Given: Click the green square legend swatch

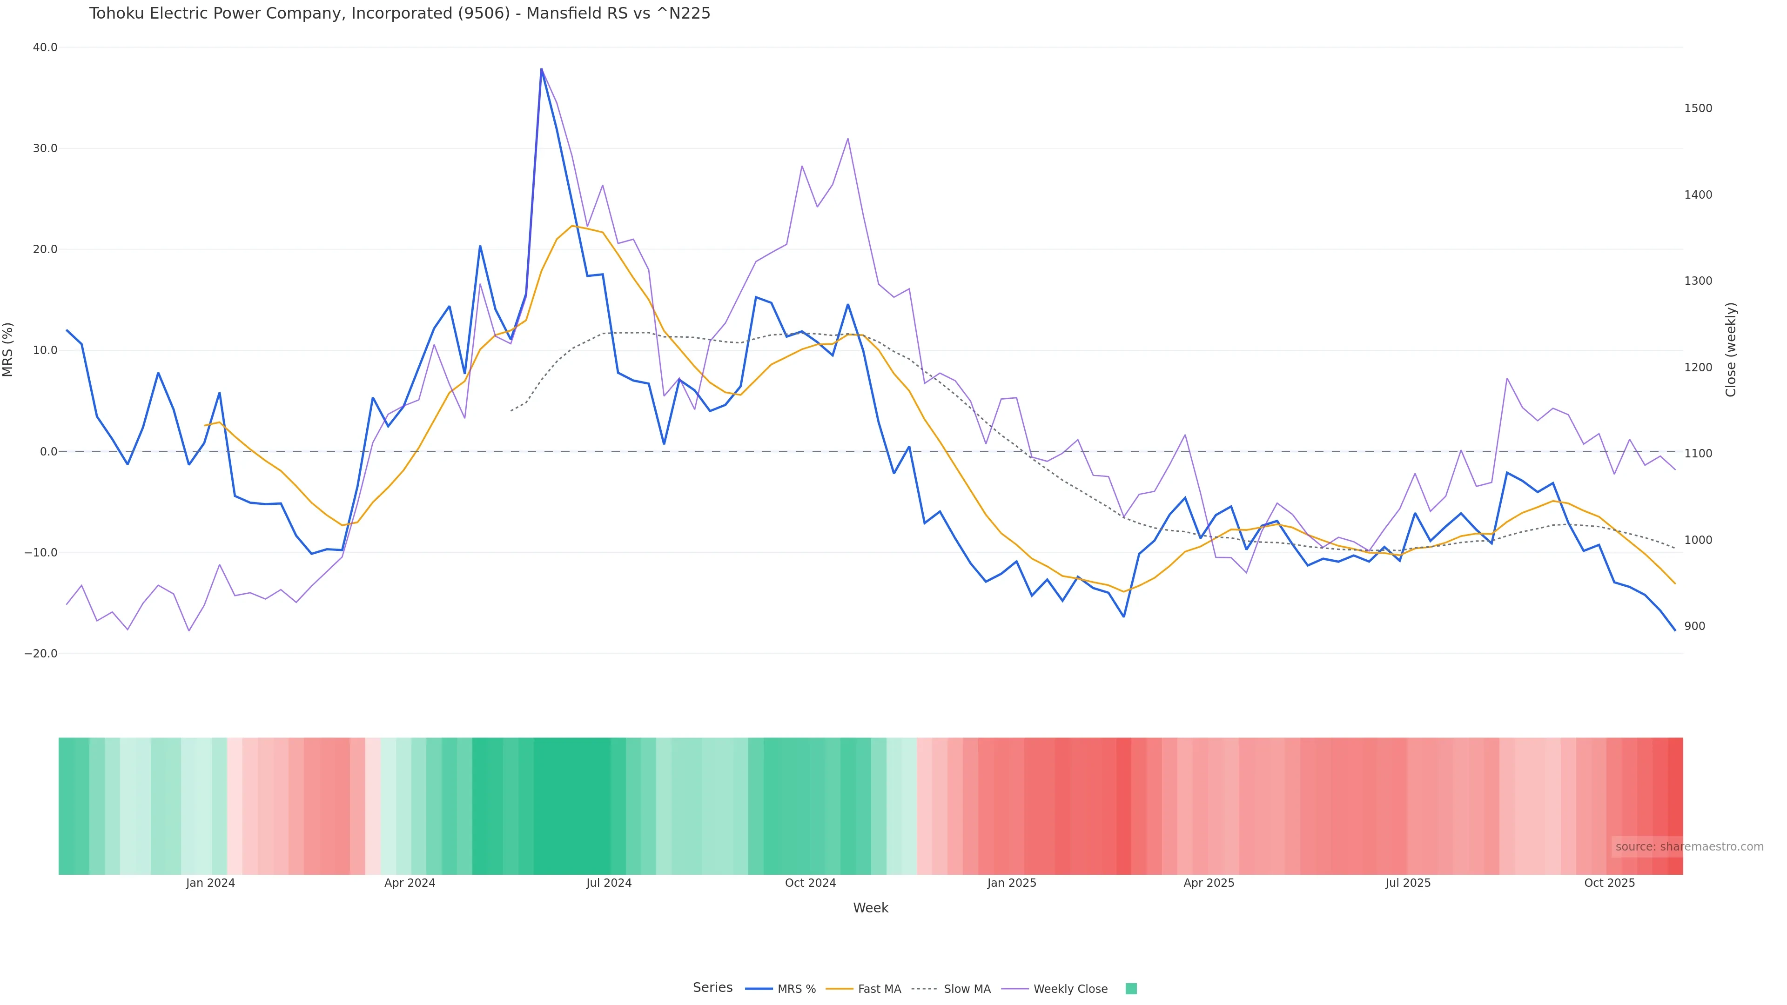Looking at the screenshot, I should coord(1131,989).
